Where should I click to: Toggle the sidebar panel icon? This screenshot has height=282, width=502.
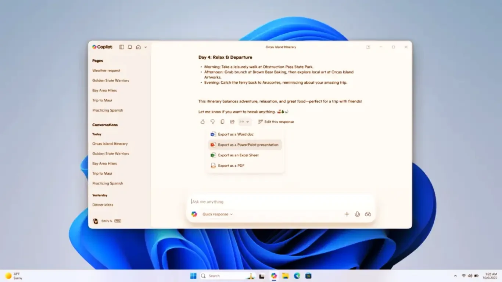122,47
